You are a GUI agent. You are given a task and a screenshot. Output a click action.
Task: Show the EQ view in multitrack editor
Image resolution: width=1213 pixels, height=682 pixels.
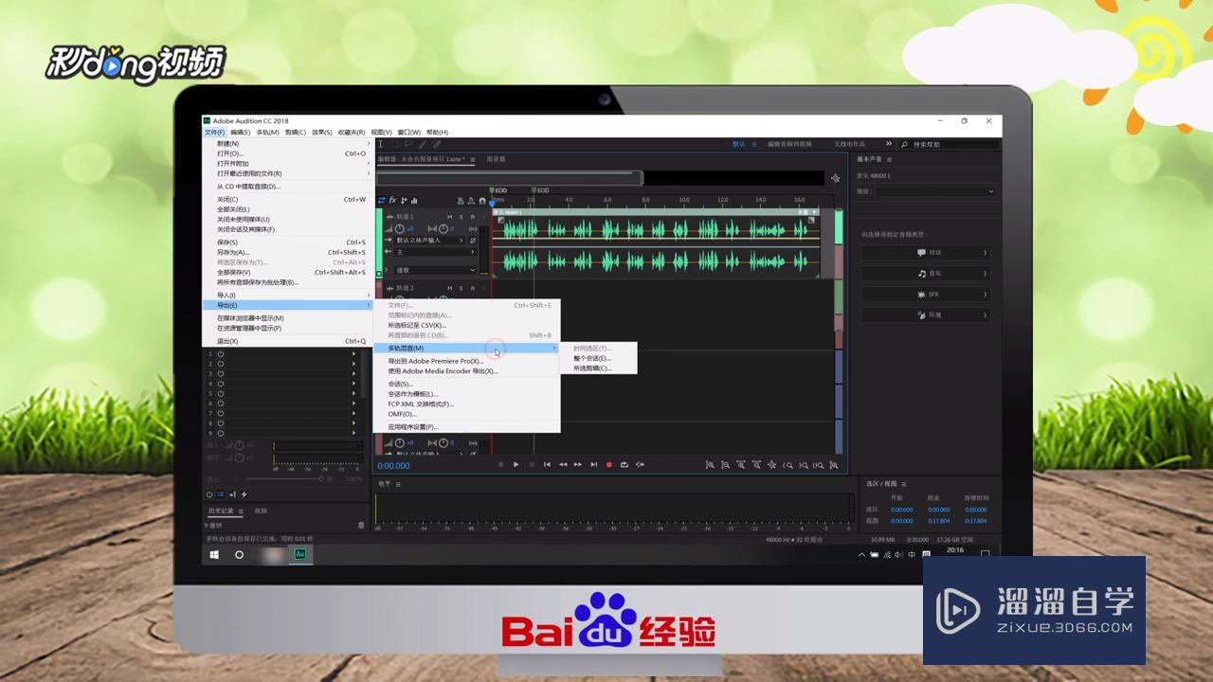pyautogui.click(x=414, y=200)
